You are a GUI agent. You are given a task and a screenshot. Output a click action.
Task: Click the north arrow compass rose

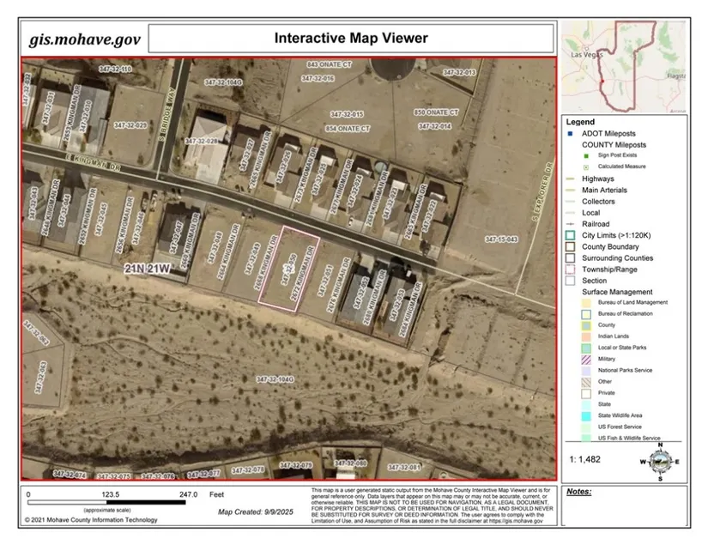pos(659,461)
